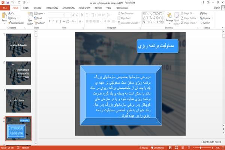Click the zoom slider handle
The height and width of the screenshot is (150, 225).
click(x=200, y=148)
